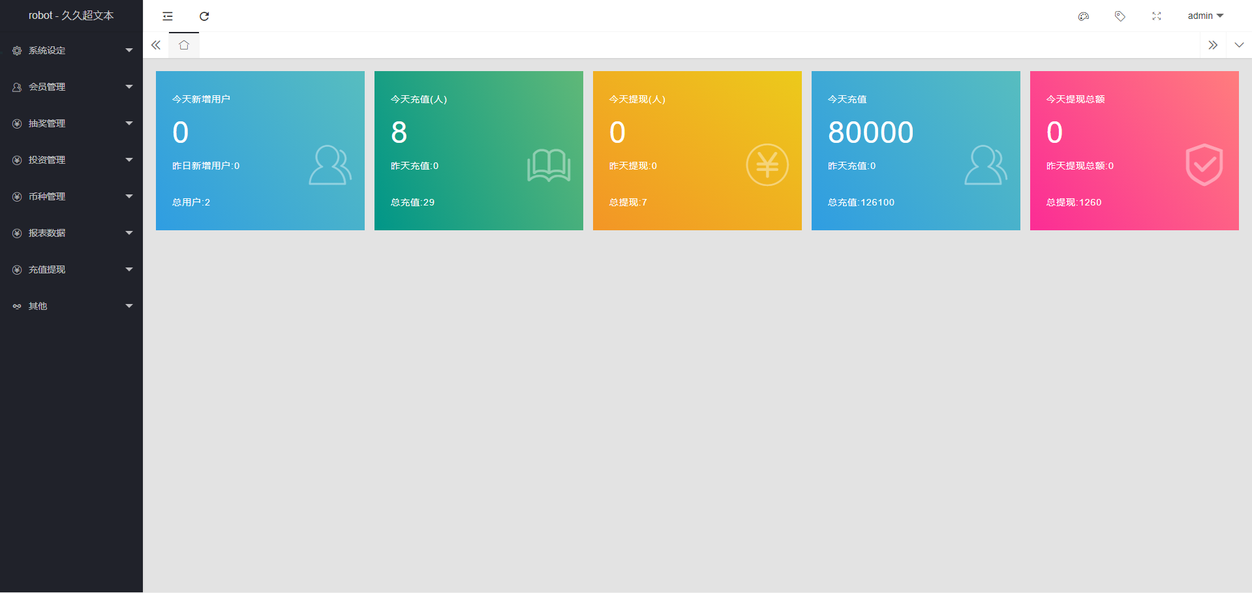Expand 抽奖管理 using its arrow
This screenshot has height=593, width=1252.
pyautogui.click(x=129, y=123)
